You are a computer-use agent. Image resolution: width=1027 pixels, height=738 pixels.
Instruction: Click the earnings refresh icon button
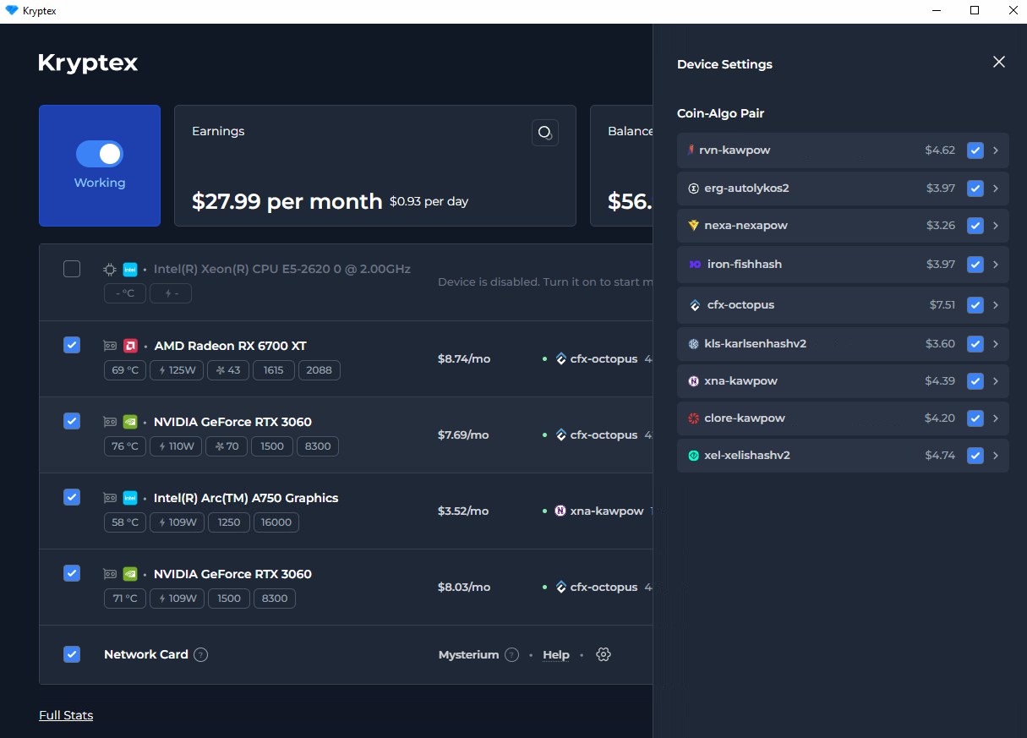(545, 133)
